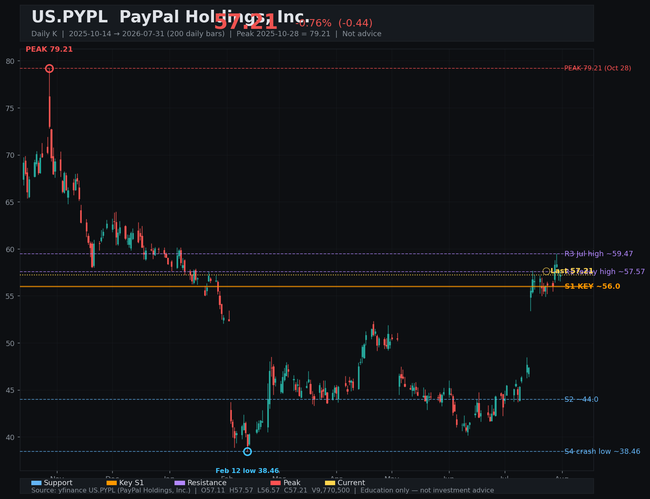Click the 80 tick on the price axis
The image size is (650, 499).
pos(10,61)
